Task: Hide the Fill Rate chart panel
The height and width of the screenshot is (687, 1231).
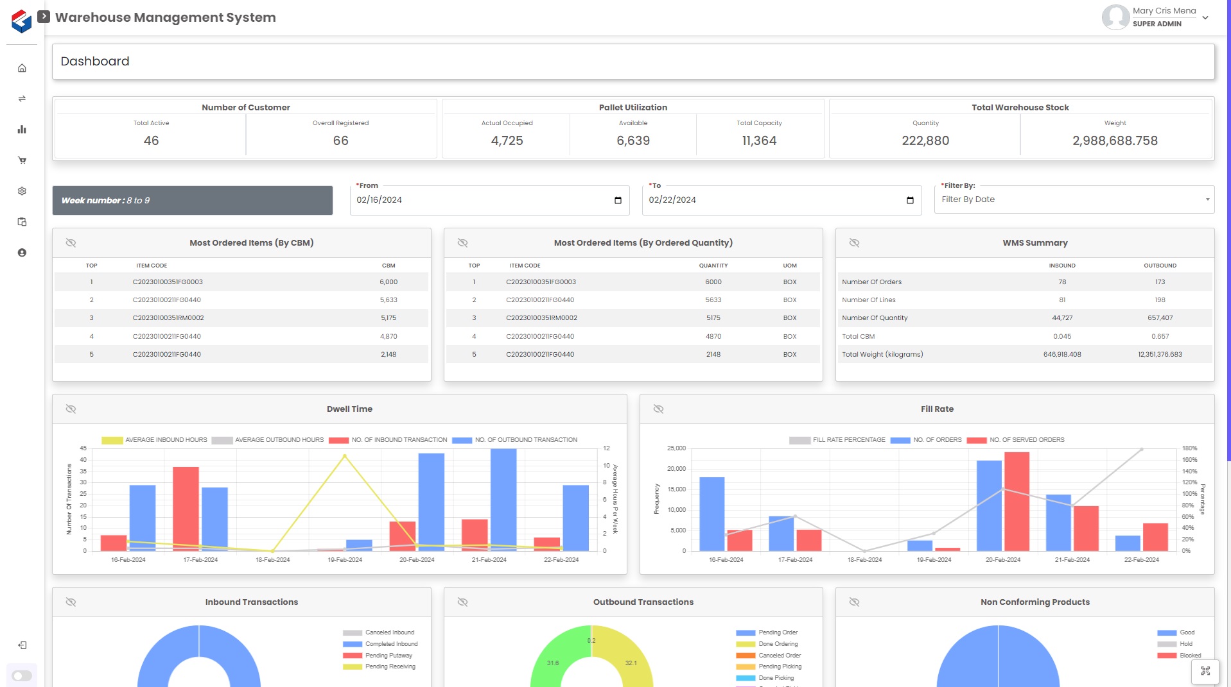Action: tap(658, 409)
